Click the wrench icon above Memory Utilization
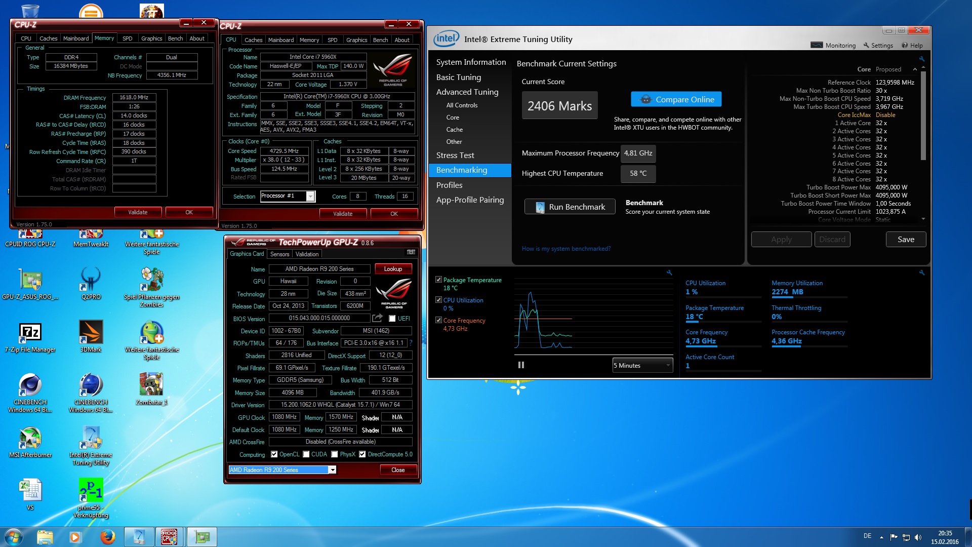This screenshot has height=547, width=972. point(922,272)
